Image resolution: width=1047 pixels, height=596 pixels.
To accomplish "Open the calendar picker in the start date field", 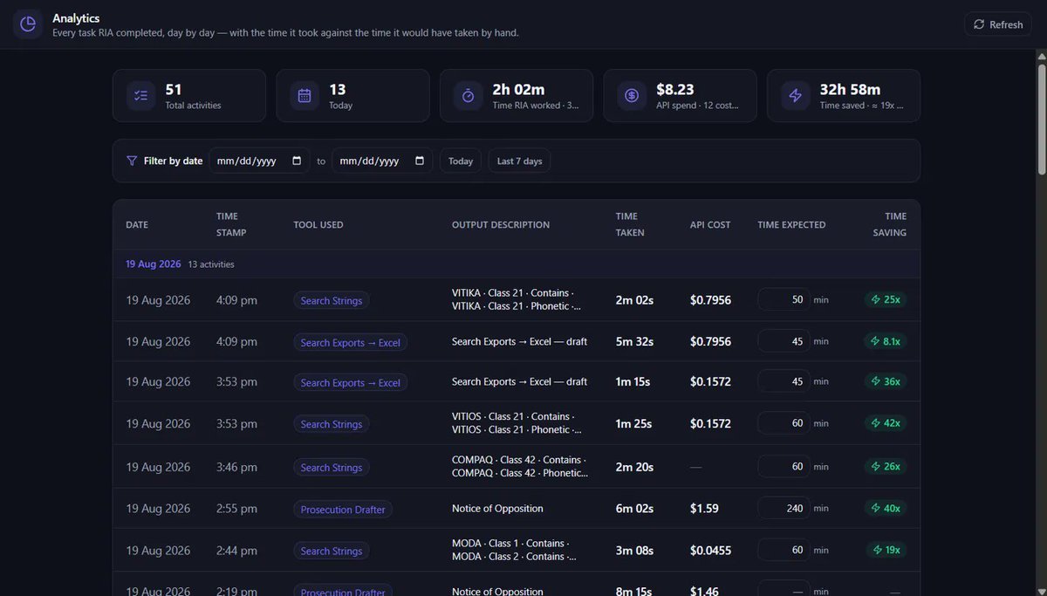I will click(x=297, y=161).
